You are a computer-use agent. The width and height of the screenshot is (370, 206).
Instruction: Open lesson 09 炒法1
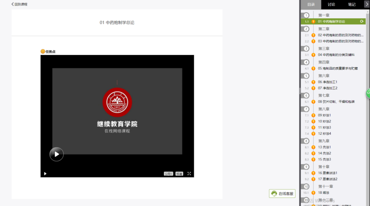[324, 115]
